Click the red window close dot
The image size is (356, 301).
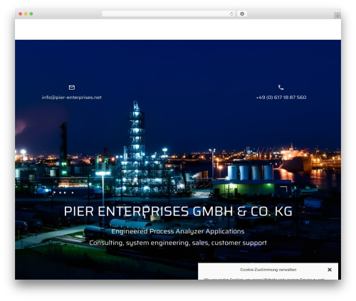click(21, 14)
